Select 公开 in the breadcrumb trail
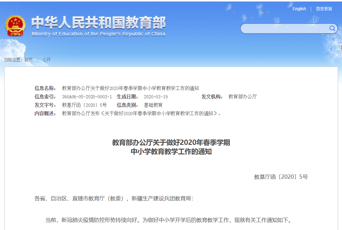Screen dimensions: 342x230 46,60
